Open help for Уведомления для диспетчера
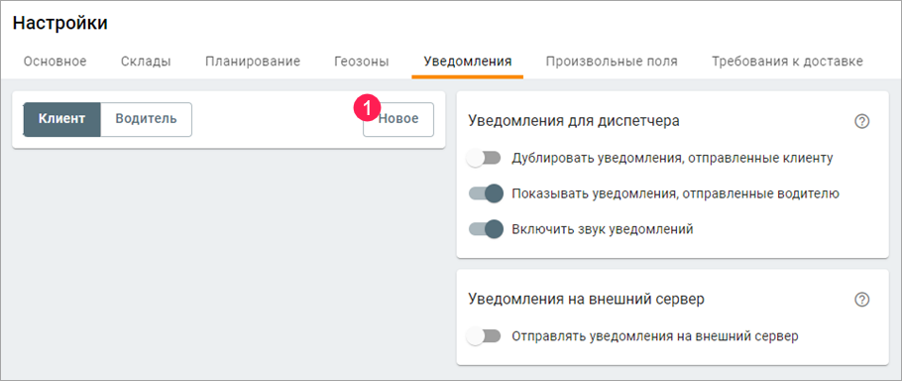The height and width of the screenshot is (381, 902). click(861, 121)
